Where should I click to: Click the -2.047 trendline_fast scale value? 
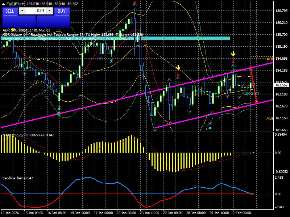pos(279,207)
